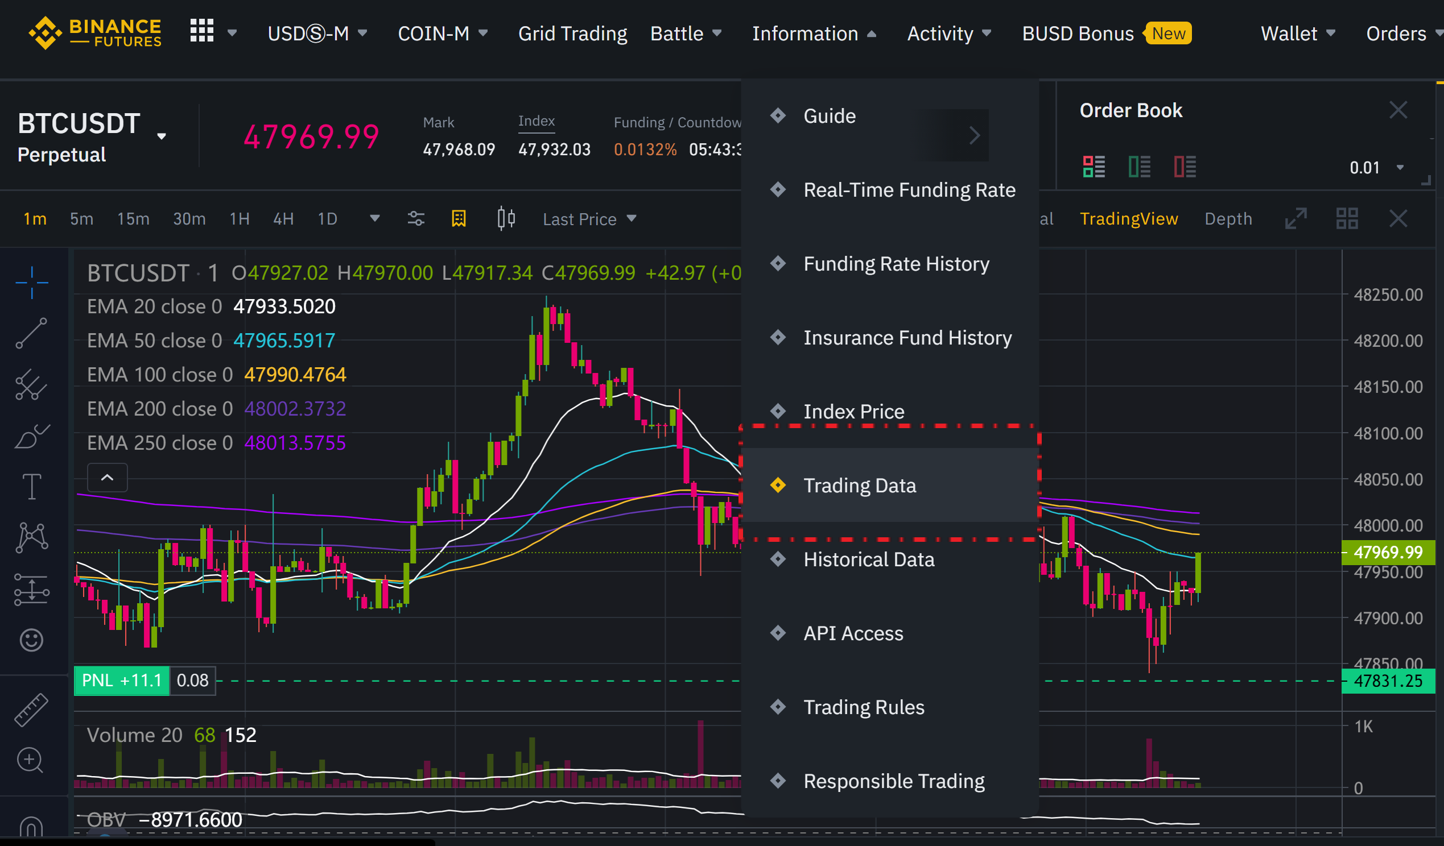Show sell-only order book view
Screen dimensions: 1444x846
[1185, 167]
